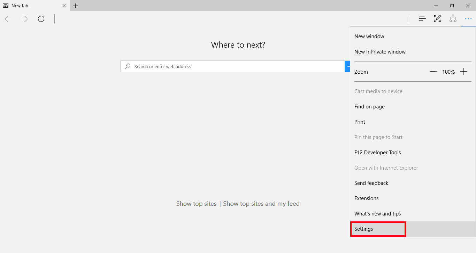476x253 pixels.
Task: Click Show top sites and my feed
Action: [x=261, y=204]
